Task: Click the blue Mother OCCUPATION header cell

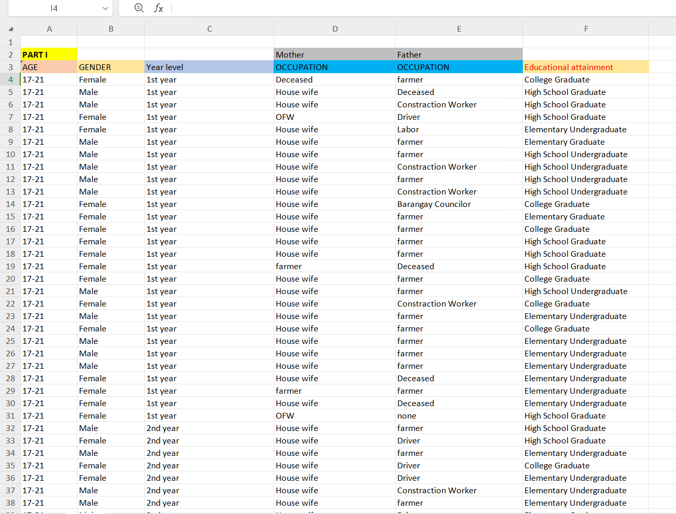Action: tap(335, 67)
